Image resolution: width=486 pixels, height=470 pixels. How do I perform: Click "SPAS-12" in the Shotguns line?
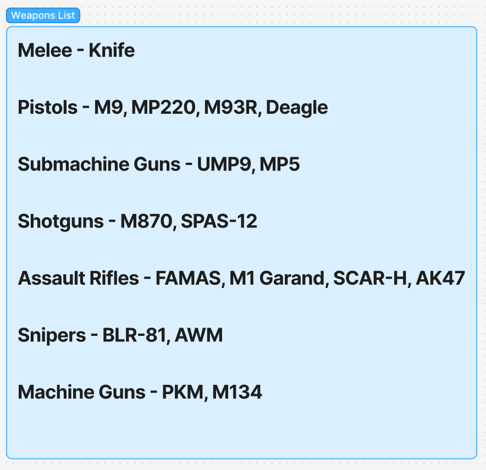coord(219,221)
